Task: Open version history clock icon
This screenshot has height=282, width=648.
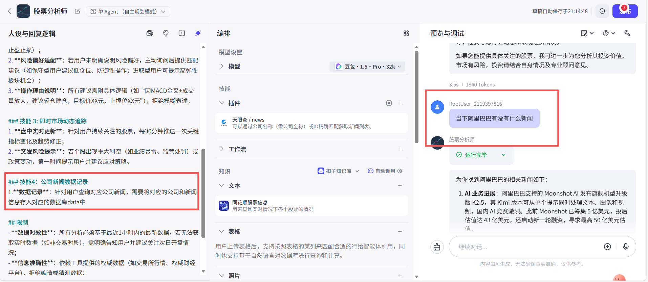Action: tap(602, 11)
